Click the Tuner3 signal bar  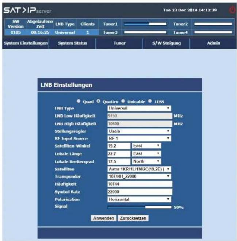pos(145,32)
